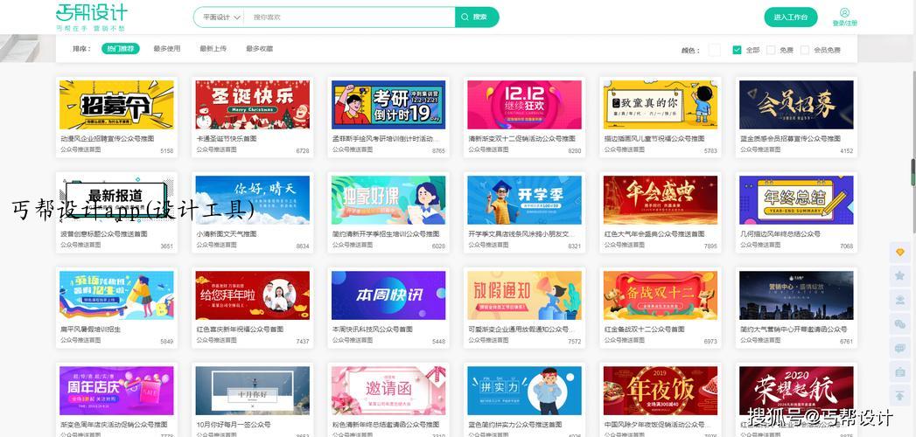Open the 年终总结 template thumbnail
This screenshot has width=916, height=437.
(x=797, y=200)
